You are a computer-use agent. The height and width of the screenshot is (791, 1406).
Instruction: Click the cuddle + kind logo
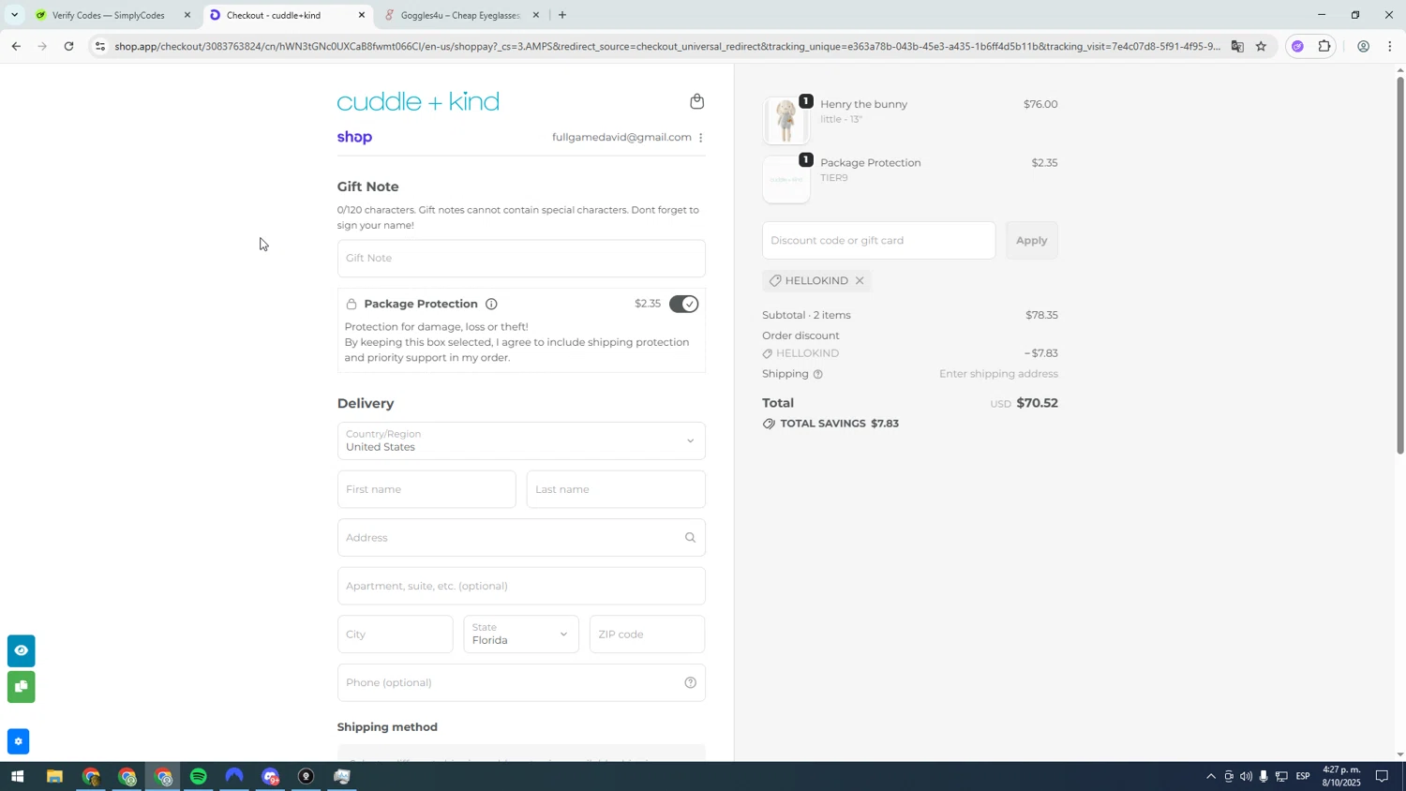pyautogui.click(x=418, y=102)
